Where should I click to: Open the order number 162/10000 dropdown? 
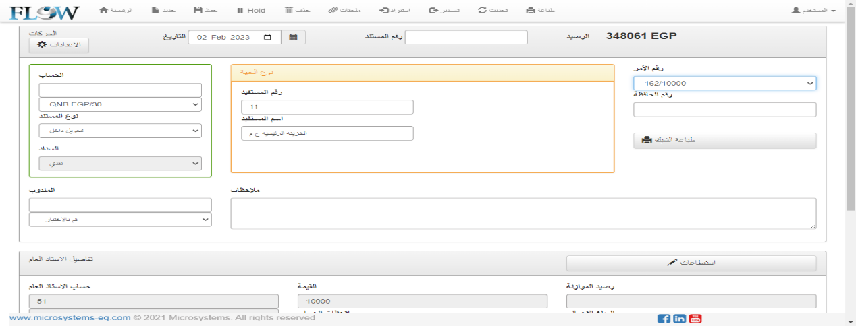(724, 83)
